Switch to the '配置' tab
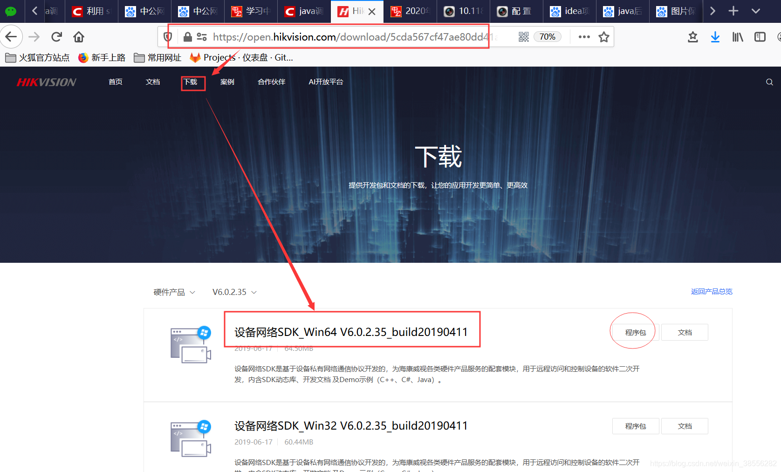The image size is (781, 472). tap(516, 11)
